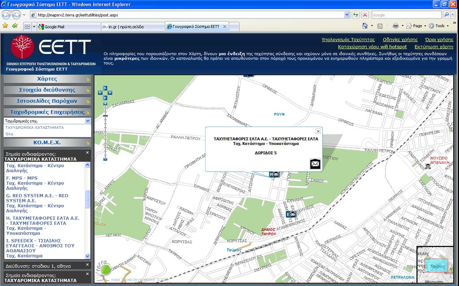Click the Home toolbar icon

coord(365,26)
